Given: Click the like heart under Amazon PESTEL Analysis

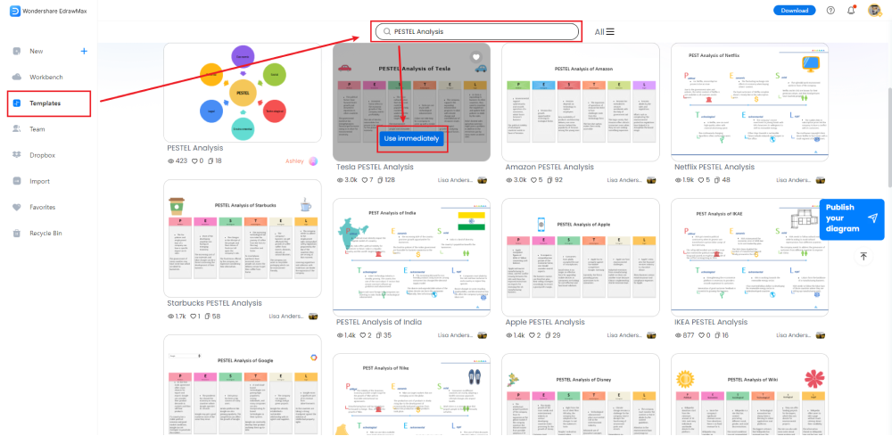Looking at the screenshot, I should [534, 179].
